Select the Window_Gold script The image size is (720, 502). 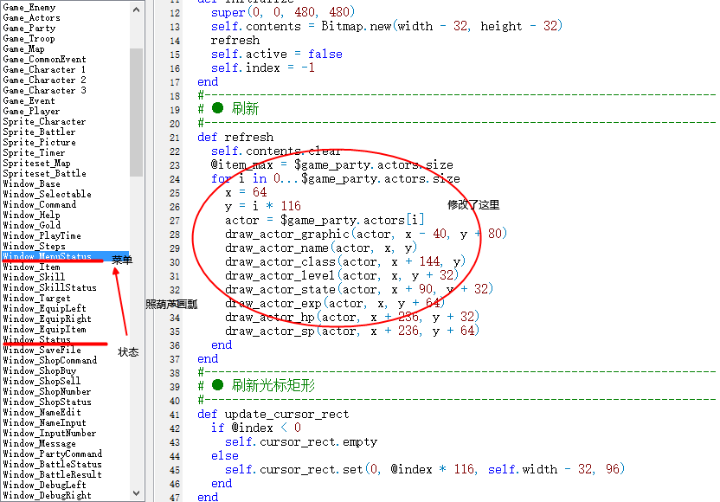click(x=31, y=225)
